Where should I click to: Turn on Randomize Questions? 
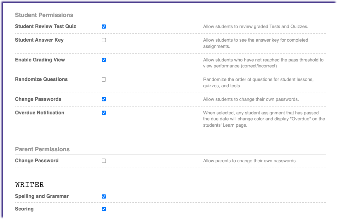(104, 79)
